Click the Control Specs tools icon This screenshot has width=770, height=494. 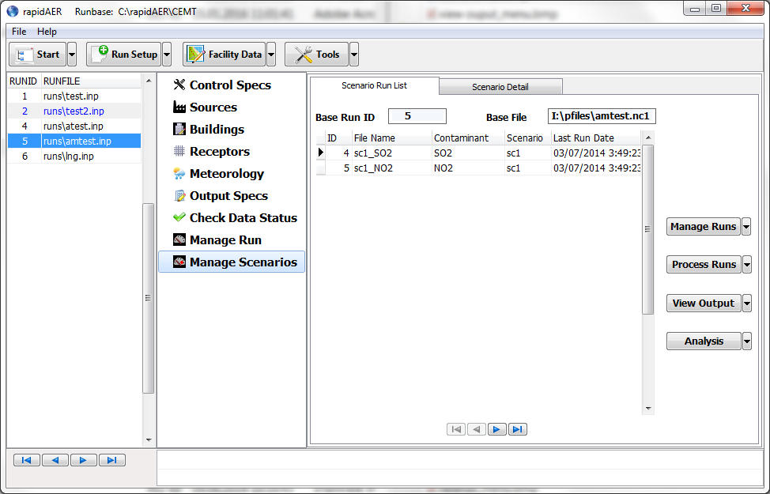pyautogui.click(x=179, y=85)
